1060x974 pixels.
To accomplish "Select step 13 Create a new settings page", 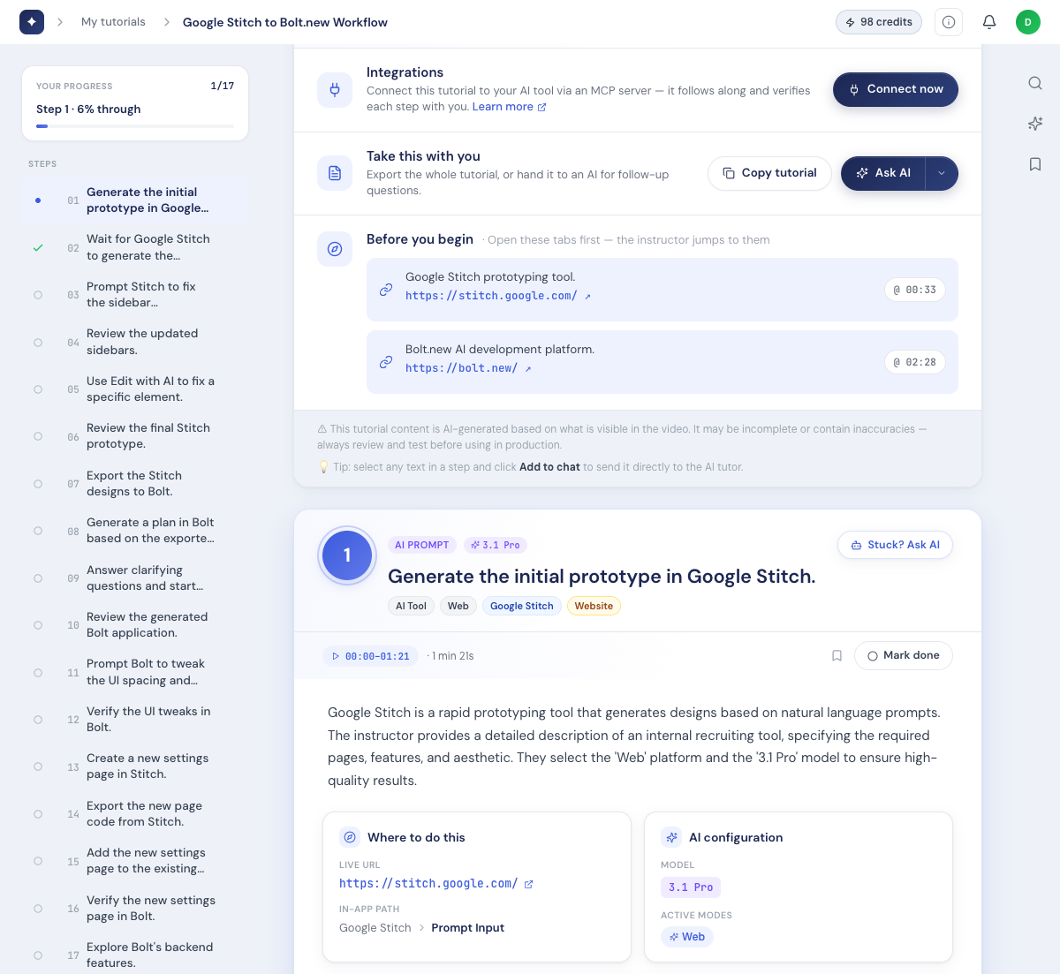I will pos(134,766).
